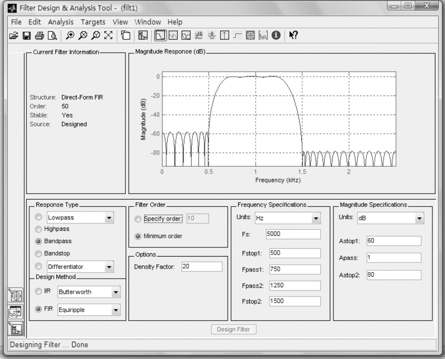Show the Phase Response plot icon
The image size is (445, 359).
(x=173, y=35)
